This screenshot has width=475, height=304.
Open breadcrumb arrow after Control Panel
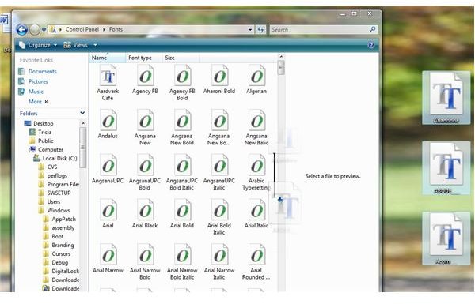(x=104, y=30)
